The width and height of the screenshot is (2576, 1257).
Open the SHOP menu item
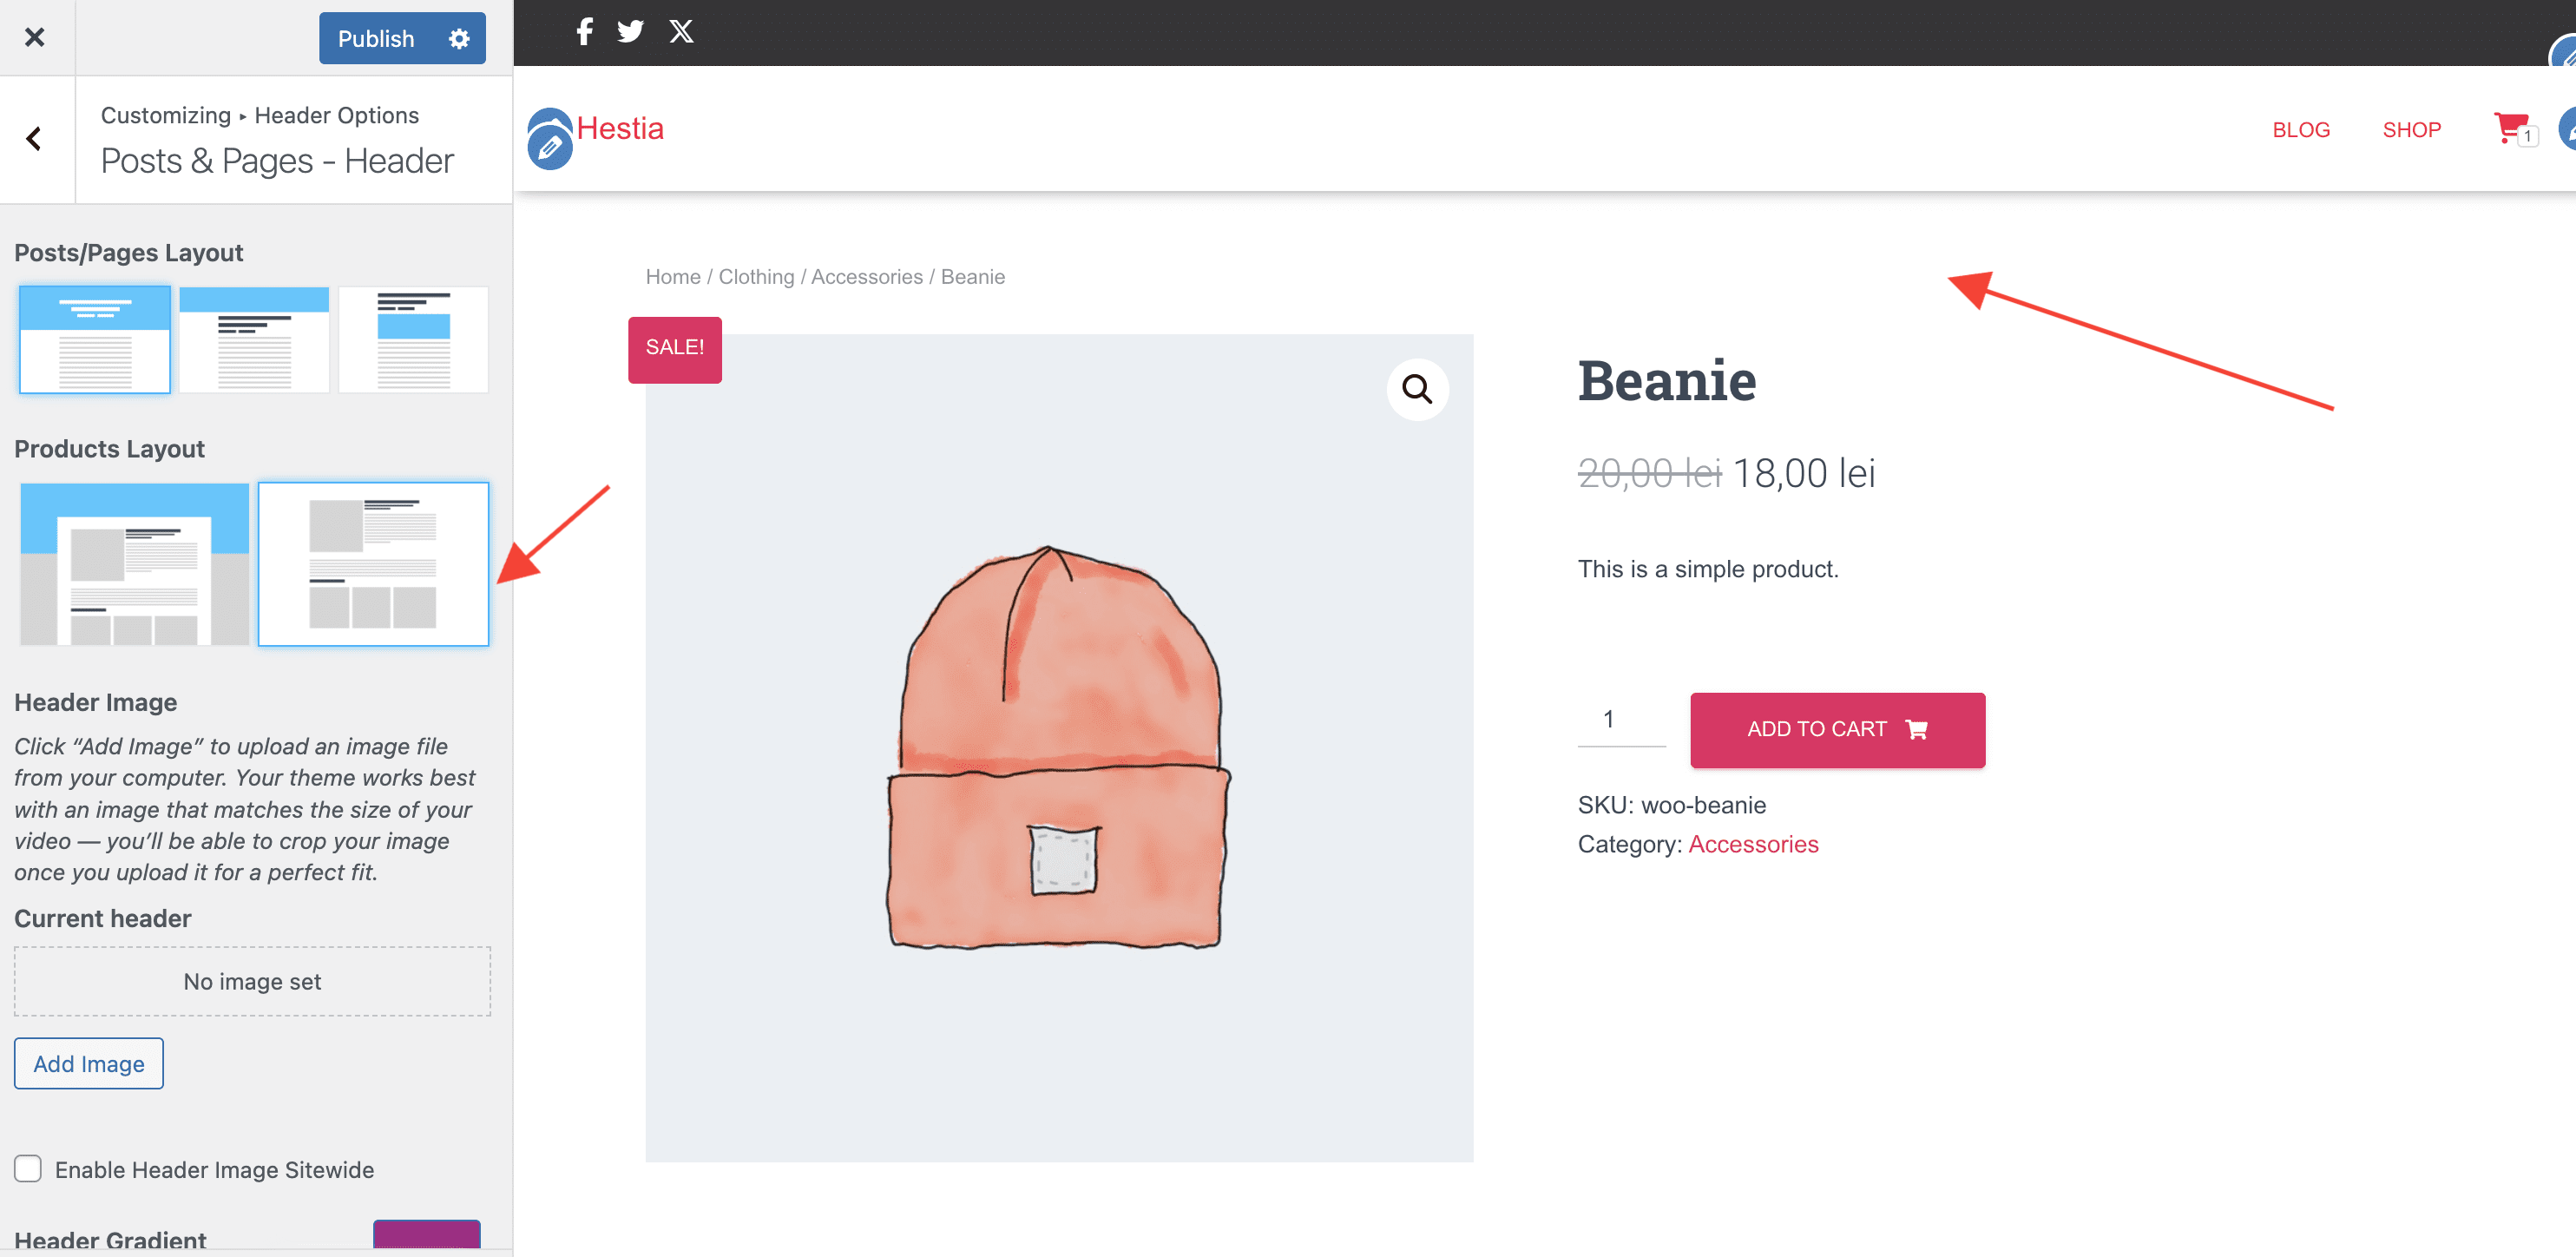point(2411,130)
